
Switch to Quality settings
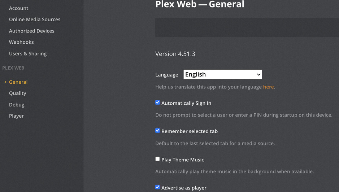pyautogui.click(x=18, y=93)
